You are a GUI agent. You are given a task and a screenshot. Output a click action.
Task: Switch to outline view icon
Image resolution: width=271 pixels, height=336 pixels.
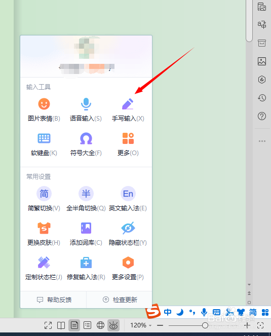(x=87, y=325)
